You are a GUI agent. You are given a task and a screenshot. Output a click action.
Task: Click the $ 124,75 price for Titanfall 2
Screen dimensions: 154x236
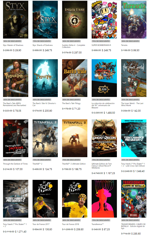click(x=47, y=169)
